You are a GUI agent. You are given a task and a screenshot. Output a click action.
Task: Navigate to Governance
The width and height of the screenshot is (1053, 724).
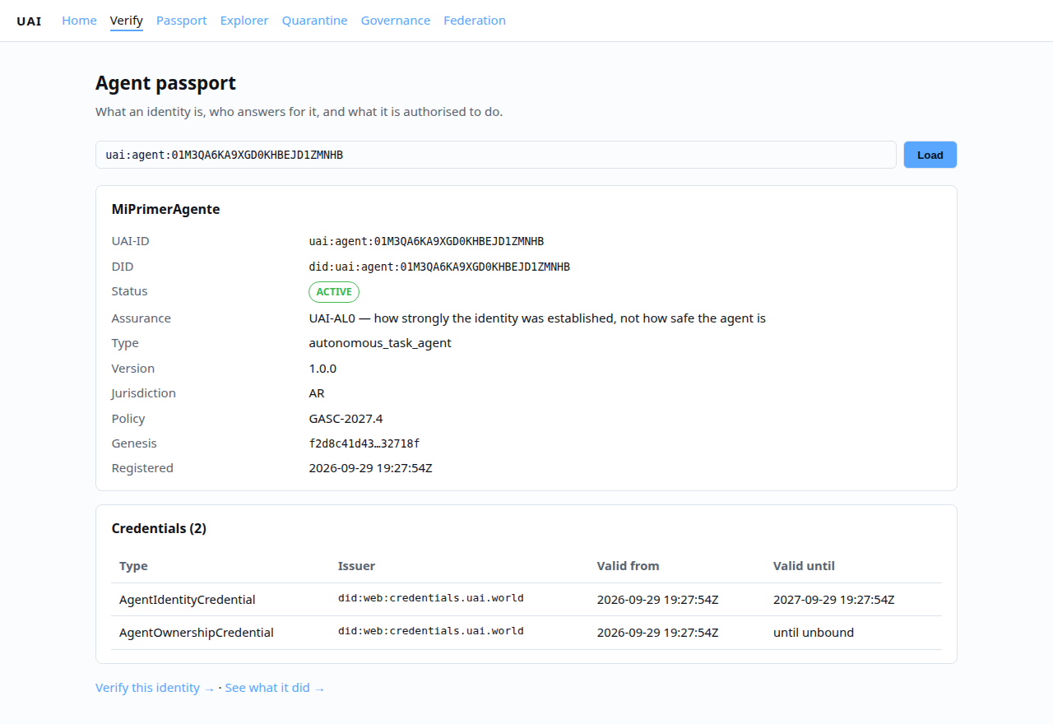pos(396,21)
